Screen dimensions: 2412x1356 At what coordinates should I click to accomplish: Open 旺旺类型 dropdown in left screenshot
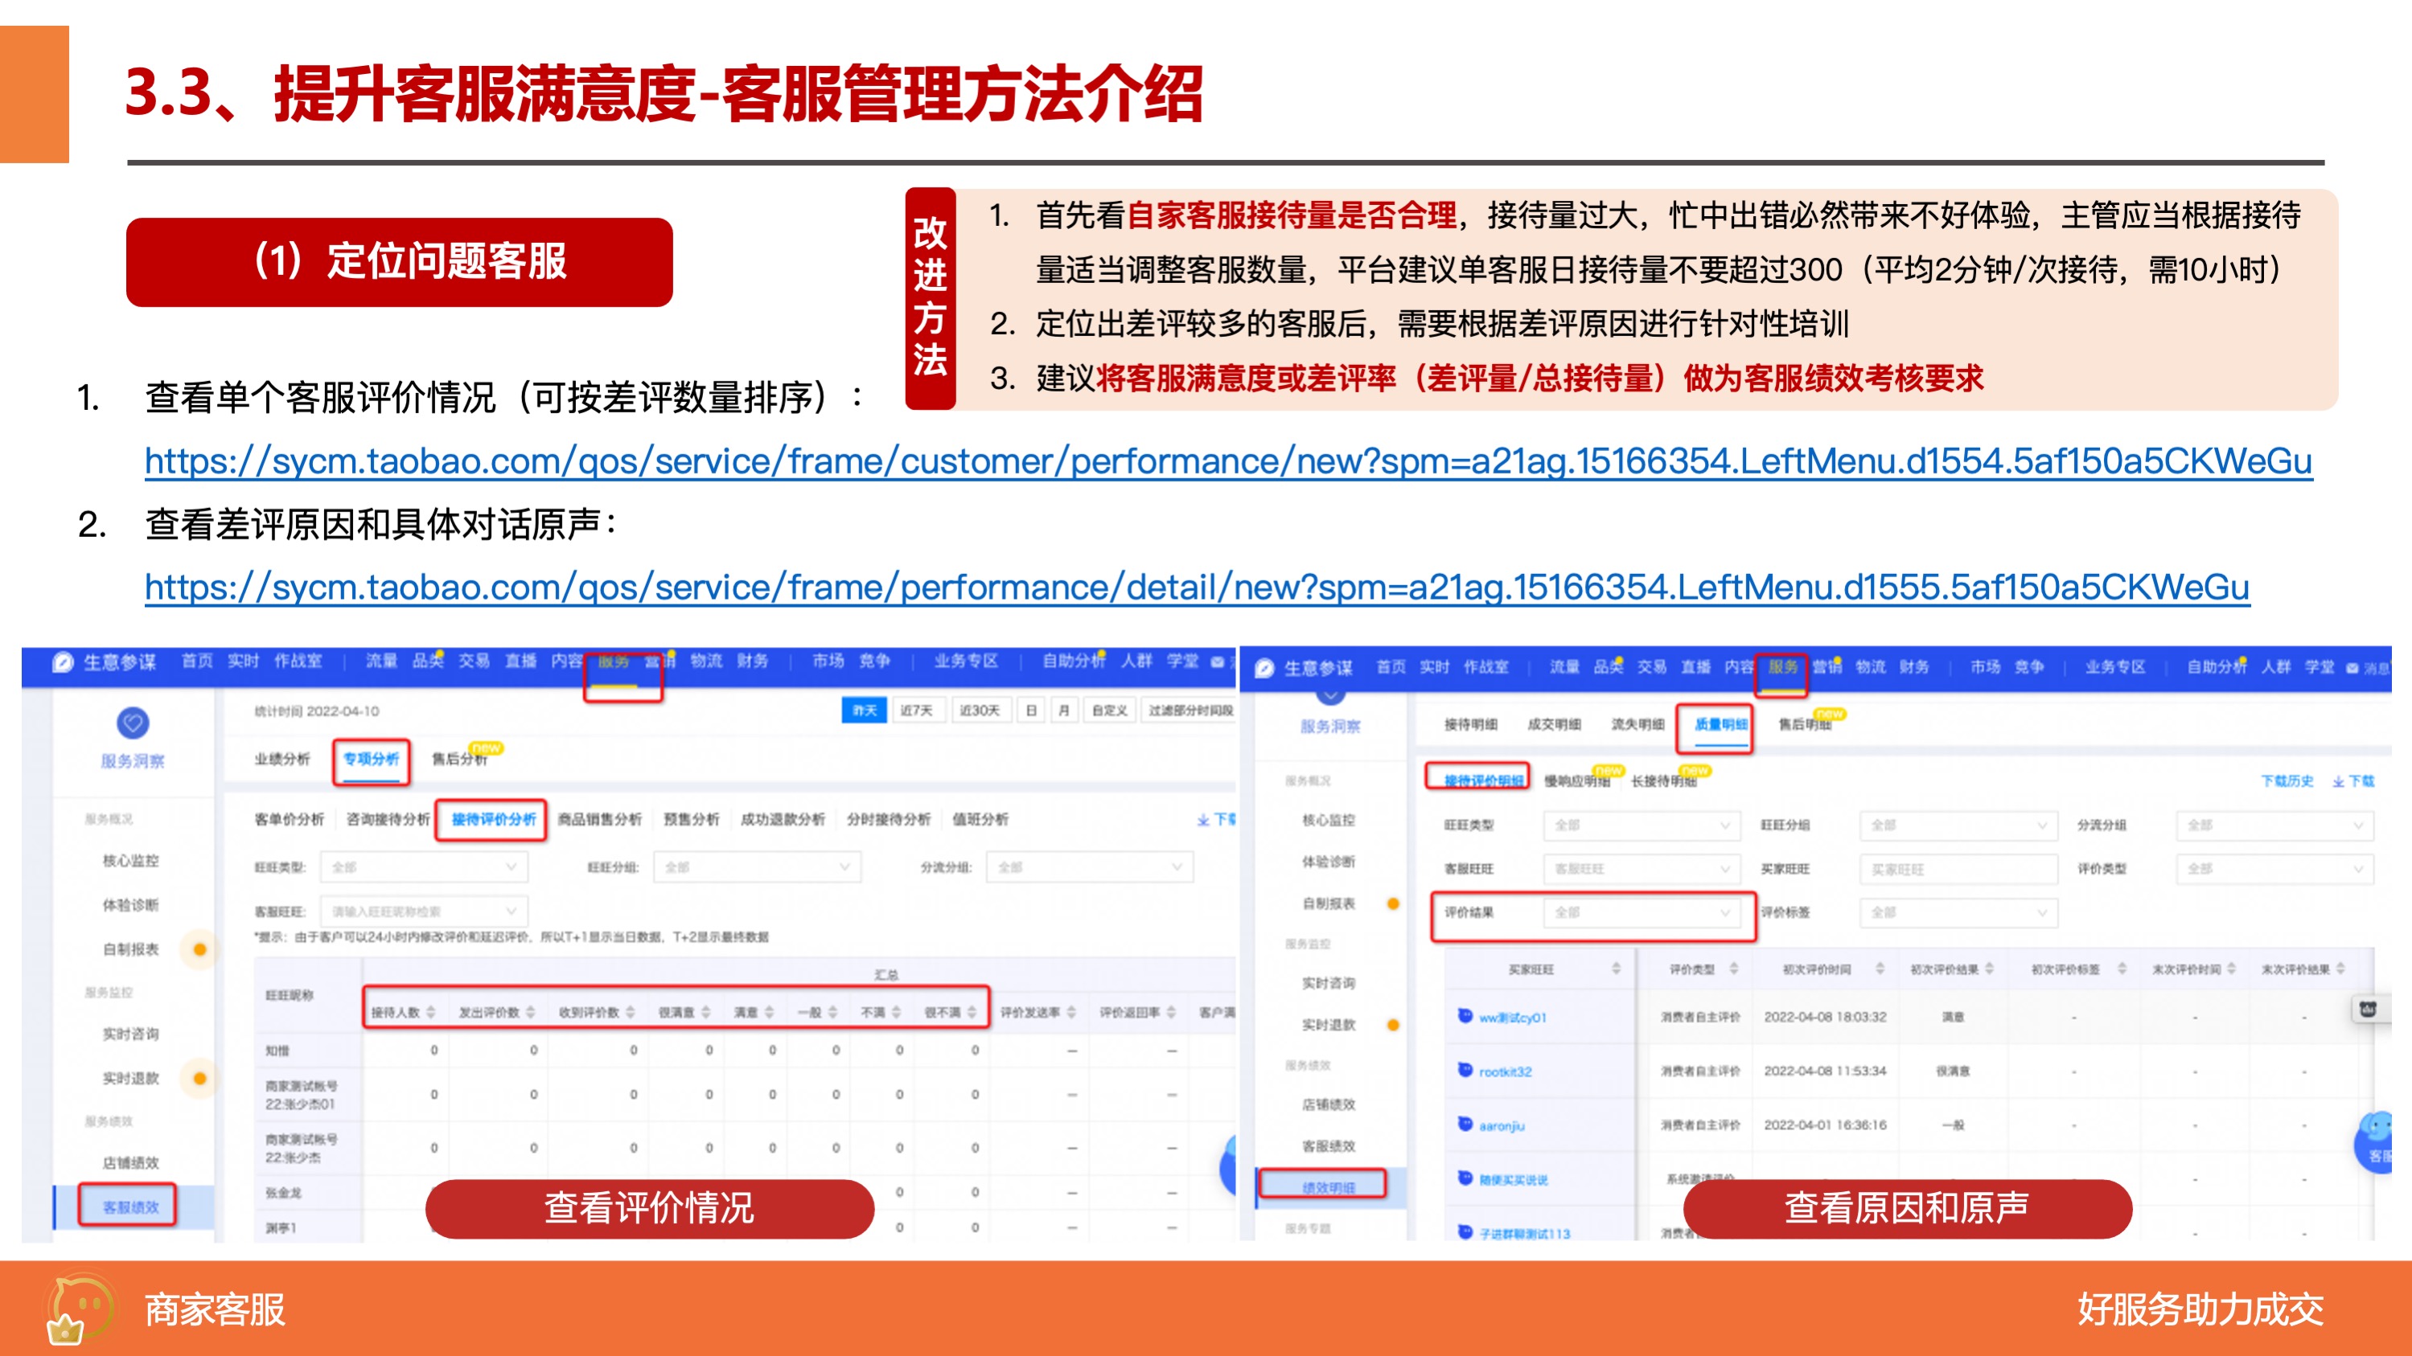(423, 867)
